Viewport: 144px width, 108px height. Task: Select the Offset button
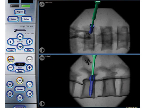(29, 50)
